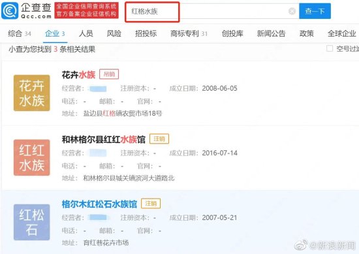This screenshot has width=359, height=254.
Task: Select the 政策 tab
Action: click(307, 34)
